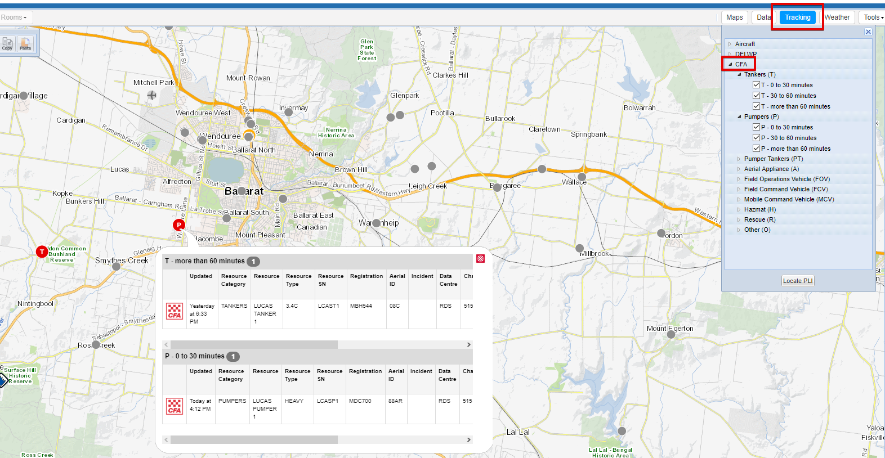The height and width of the screenshot is (458, 885).
Task: Toggle T - 30 to 60 minutes checkbox
Action: [756, 96]
